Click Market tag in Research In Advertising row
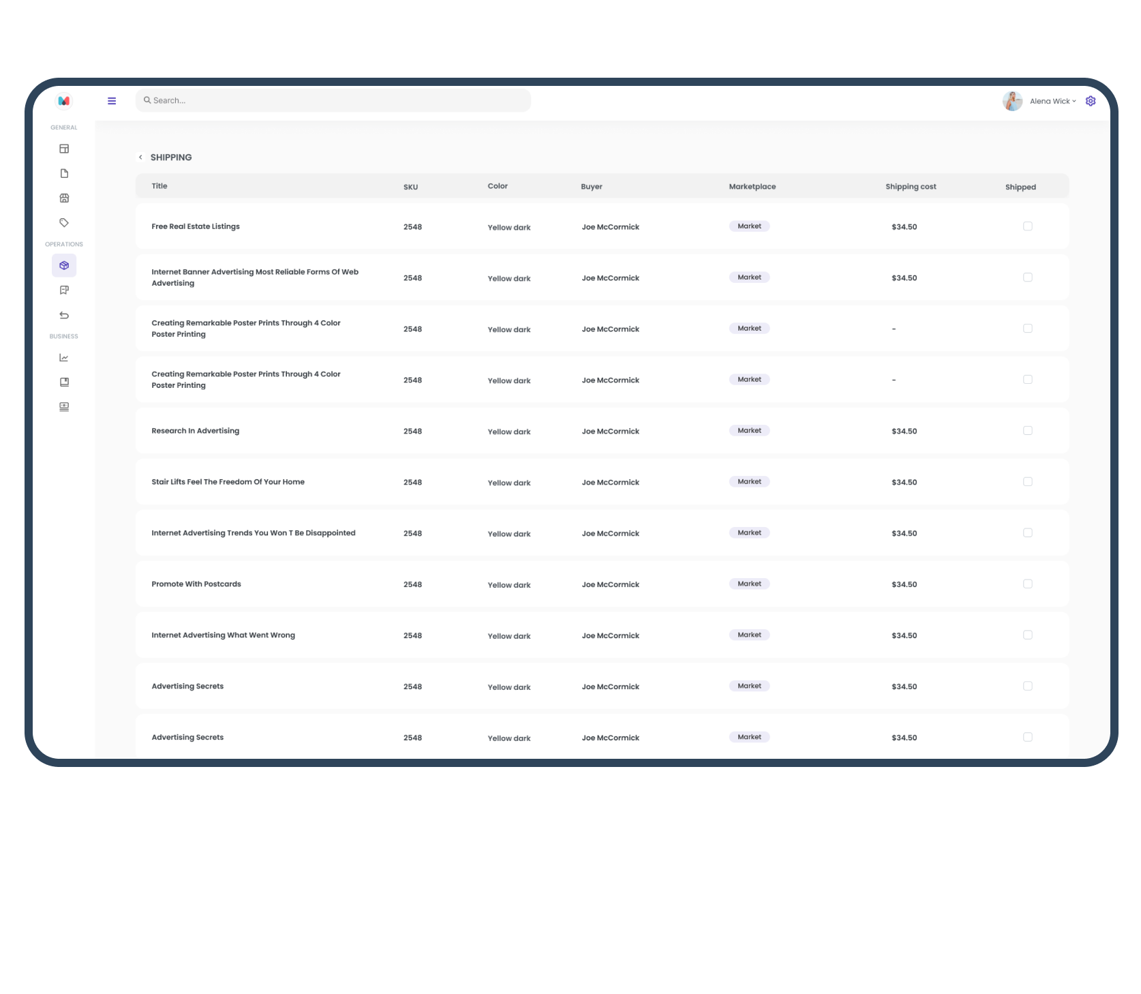This screenshot has height=994, width=1141. point(750,431)
